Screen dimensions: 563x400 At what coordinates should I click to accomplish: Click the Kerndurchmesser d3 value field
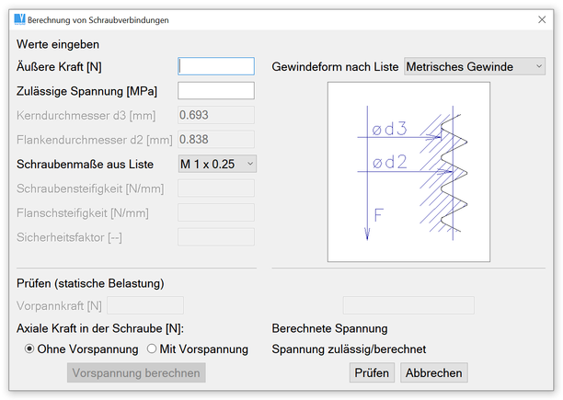point(216,115)
